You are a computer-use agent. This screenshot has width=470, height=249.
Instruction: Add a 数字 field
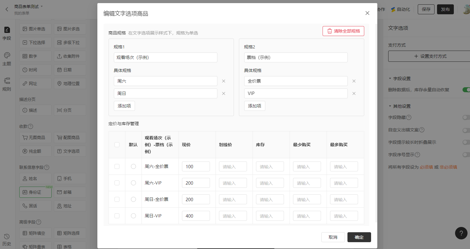(35, 56)
